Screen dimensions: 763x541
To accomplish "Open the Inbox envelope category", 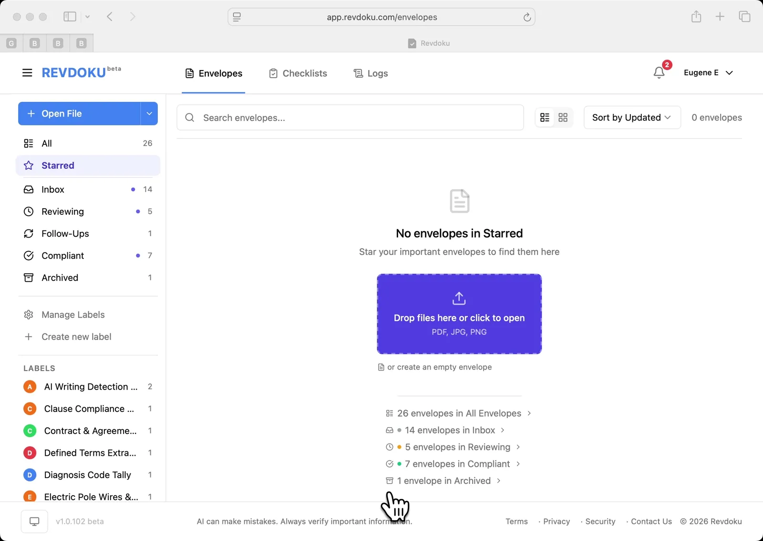I will (x=53, y=189).
